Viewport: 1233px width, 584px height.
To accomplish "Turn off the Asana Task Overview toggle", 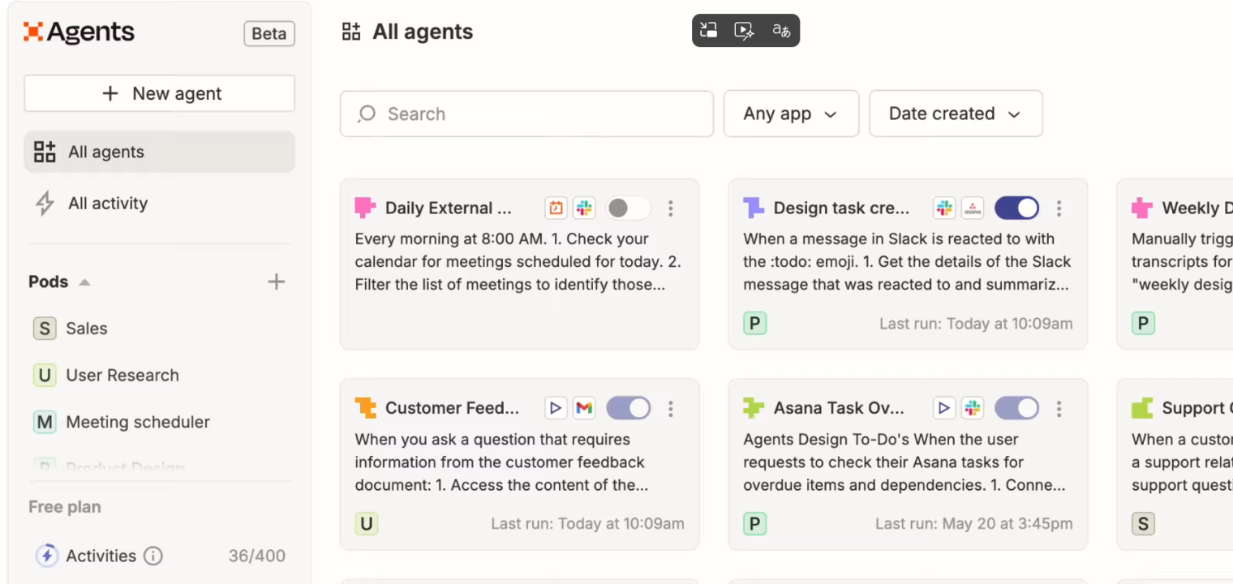I will point(1016,408).
